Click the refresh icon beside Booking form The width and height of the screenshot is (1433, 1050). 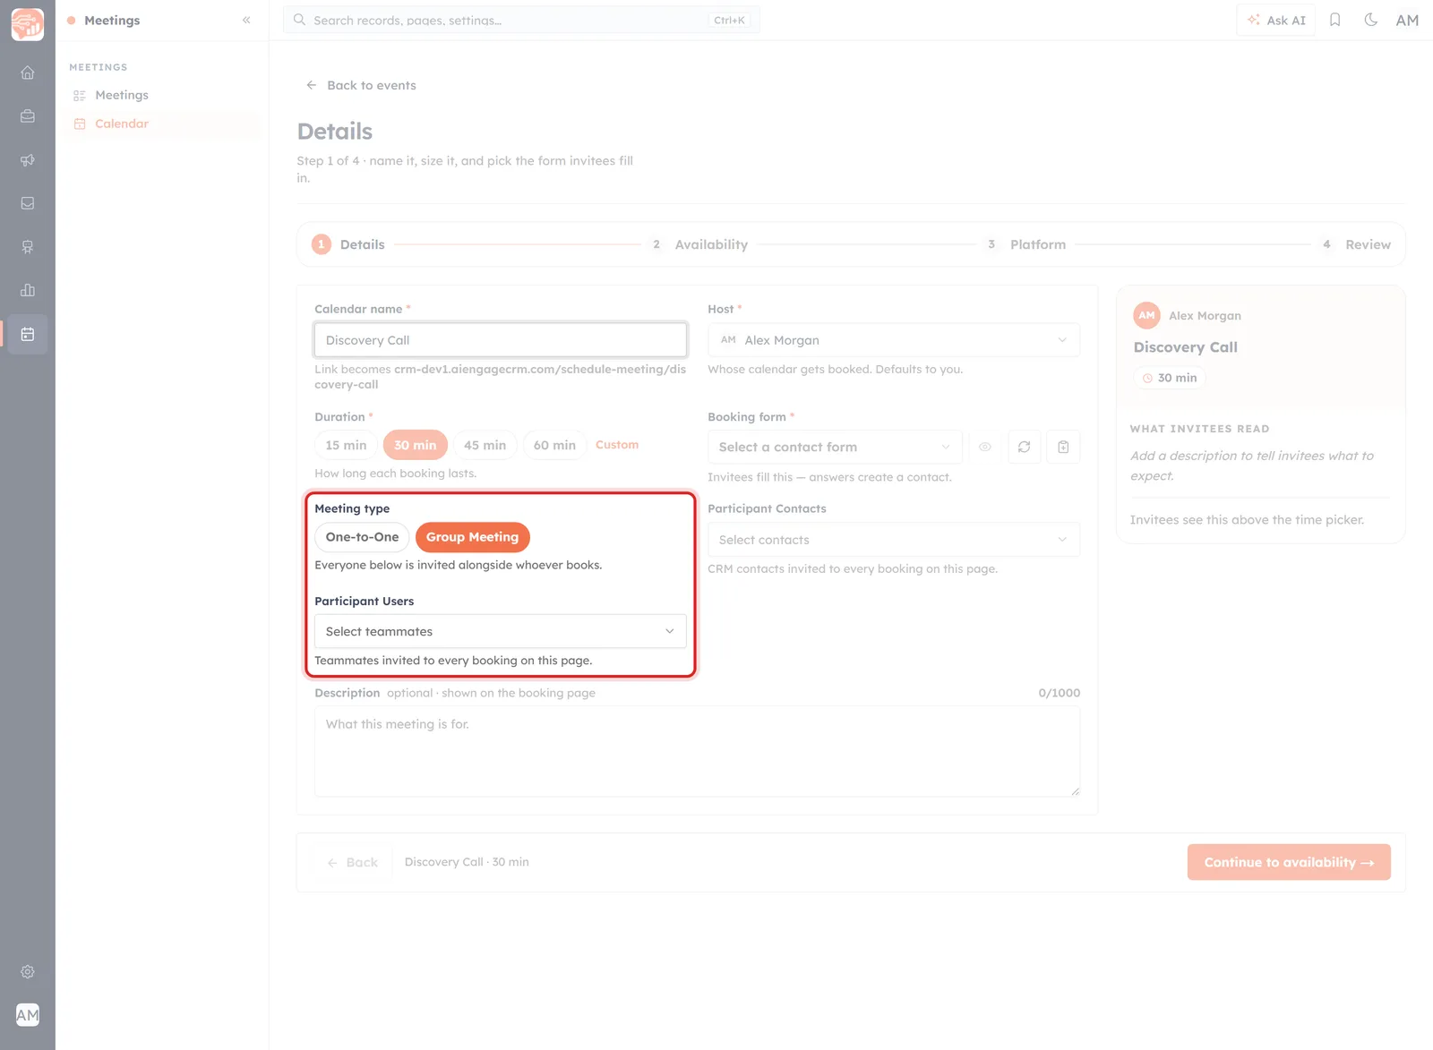pyautogui.click(x=1024, y=447)
